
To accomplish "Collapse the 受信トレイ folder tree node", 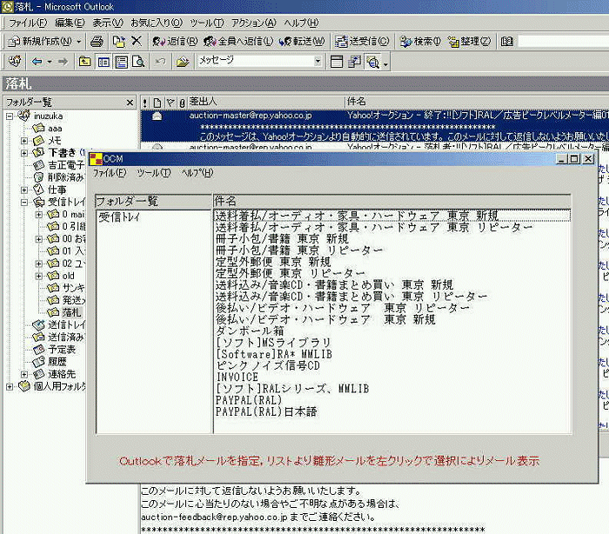I will 25,202.
